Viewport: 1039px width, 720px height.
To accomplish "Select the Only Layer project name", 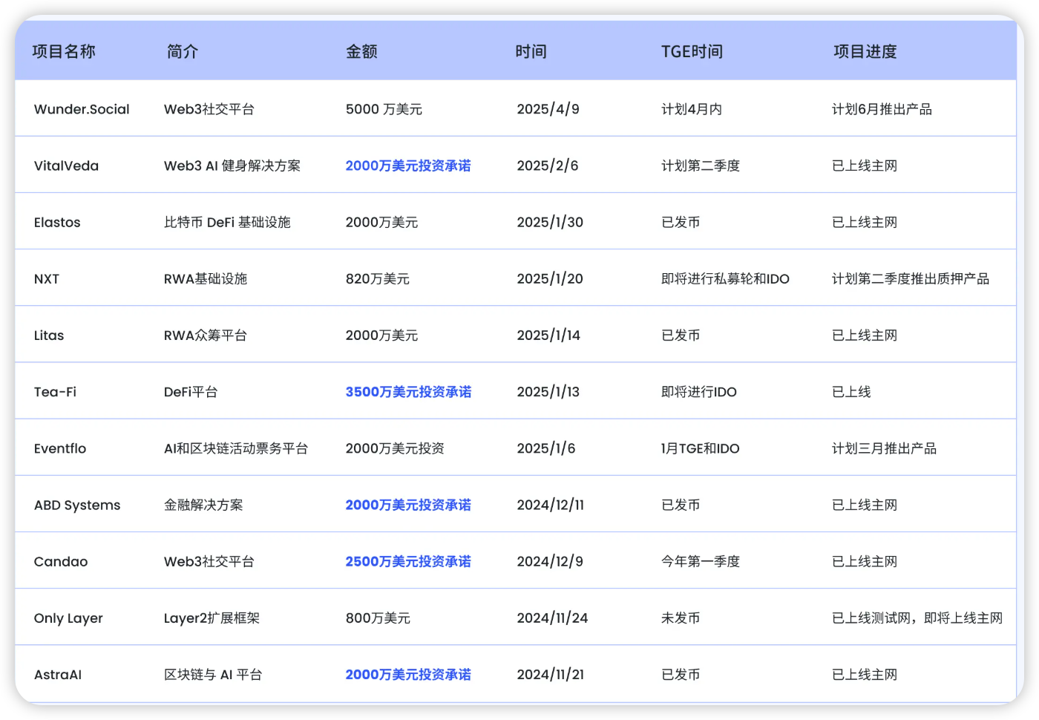I will click(x=68, y=618).
